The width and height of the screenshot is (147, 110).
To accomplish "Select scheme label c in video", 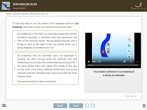I will [x=129, y=51].
